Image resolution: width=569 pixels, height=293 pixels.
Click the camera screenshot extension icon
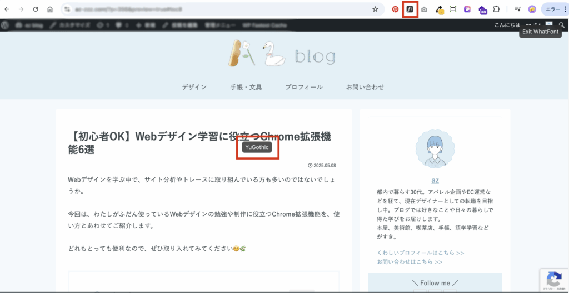coord(424,9)
